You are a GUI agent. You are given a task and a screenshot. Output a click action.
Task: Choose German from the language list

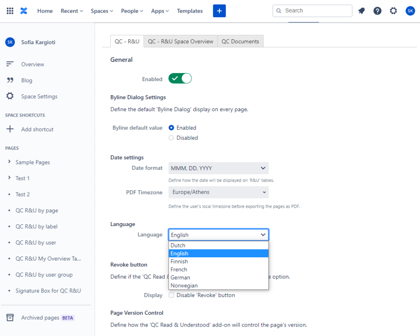(x=180, y=277)
